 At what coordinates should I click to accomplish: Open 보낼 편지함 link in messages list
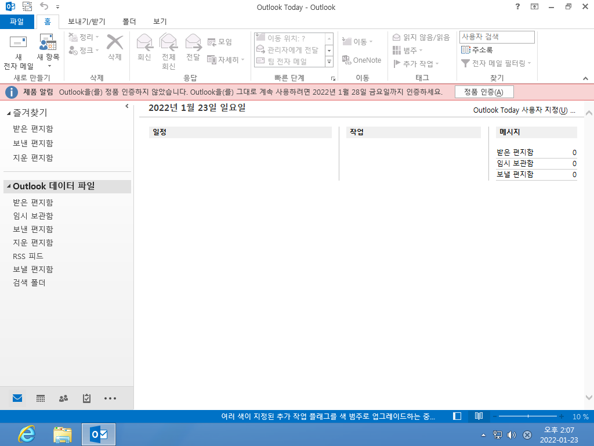tap(515, 174)
